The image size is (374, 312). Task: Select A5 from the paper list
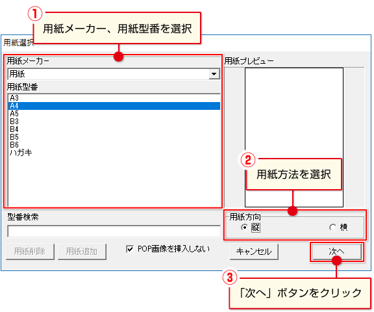tap(114, 114)
